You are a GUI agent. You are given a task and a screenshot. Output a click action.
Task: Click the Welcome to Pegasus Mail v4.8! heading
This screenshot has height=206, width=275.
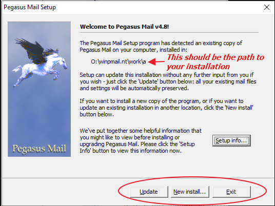pyautogui.click(x=124, y=27)
